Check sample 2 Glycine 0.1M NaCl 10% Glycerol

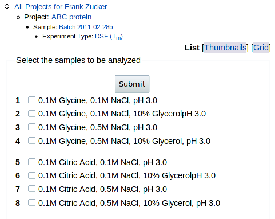(31, 114)
